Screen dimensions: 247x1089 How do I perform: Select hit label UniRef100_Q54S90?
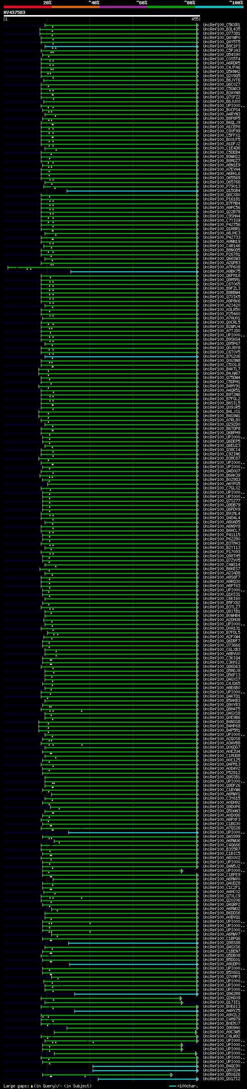(x=221, y=54)
